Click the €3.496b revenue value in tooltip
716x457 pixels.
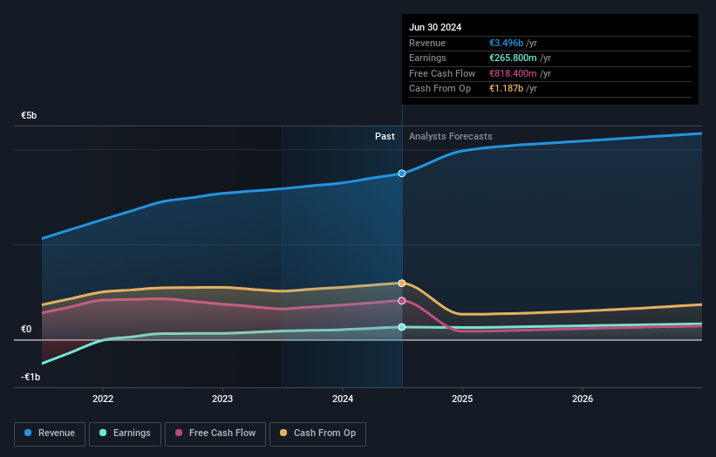(x=506, y=43)
